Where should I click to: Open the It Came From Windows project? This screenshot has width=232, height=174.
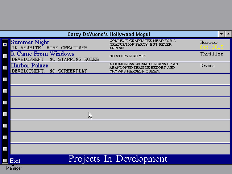tap(42, 54)
